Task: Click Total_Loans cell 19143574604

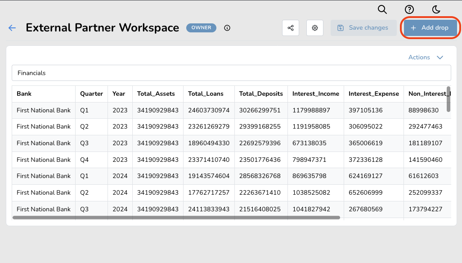Action: (x=209, y=176)
